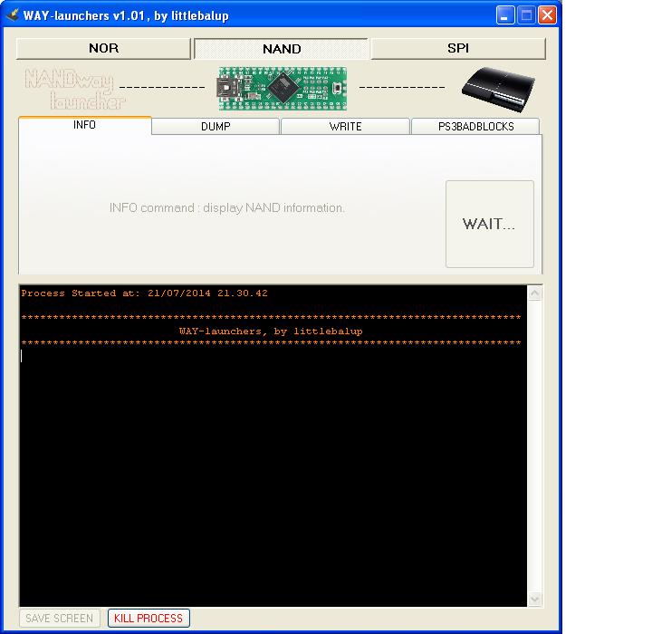Select the NAND mode button
Viewport: 652px width, 634px height.
tap(282, 49)
